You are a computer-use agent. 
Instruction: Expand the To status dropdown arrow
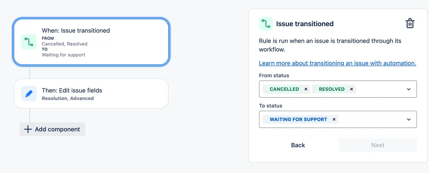pyautogui.click(x=409, y=119)
